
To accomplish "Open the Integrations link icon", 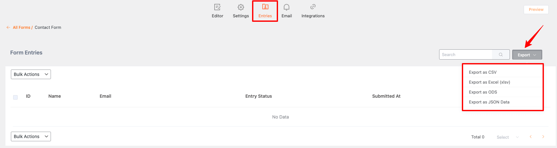I will coord(313,7).
